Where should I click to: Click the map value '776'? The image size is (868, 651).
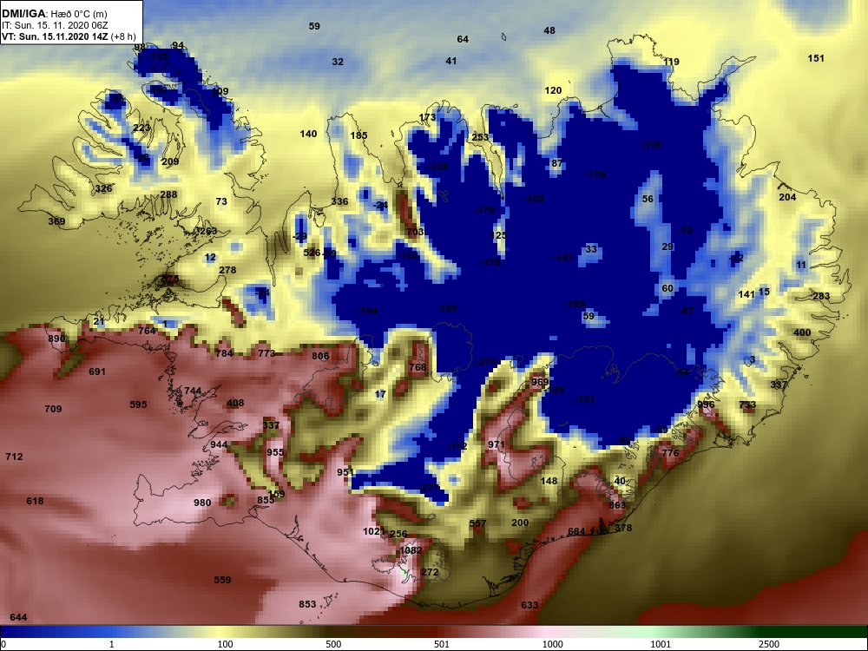pos(670,452)
